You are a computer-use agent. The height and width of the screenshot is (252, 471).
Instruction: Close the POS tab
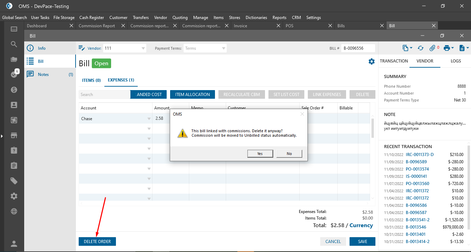point(330,26)
